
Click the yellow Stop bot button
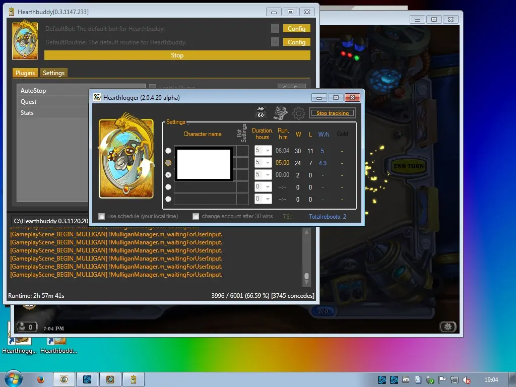177,55
